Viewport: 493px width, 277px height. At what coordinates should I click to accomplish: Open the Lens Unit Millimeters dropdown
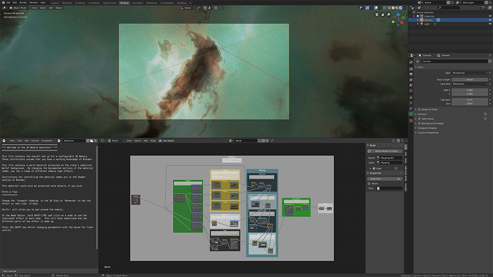click(x=470, y=84)
